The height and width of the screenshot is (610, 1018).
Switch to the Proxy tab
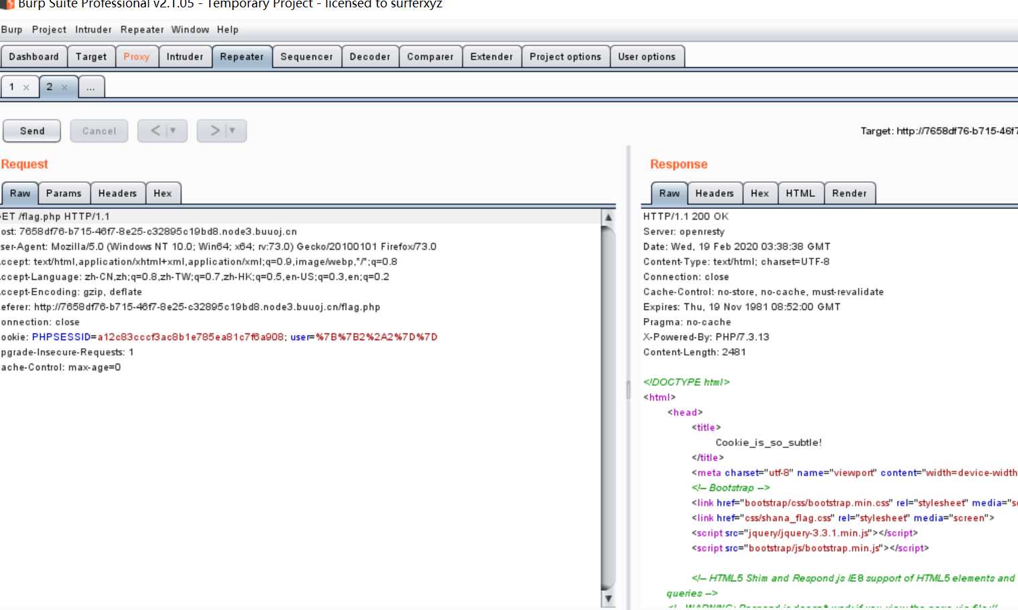[x=137, y=57]
